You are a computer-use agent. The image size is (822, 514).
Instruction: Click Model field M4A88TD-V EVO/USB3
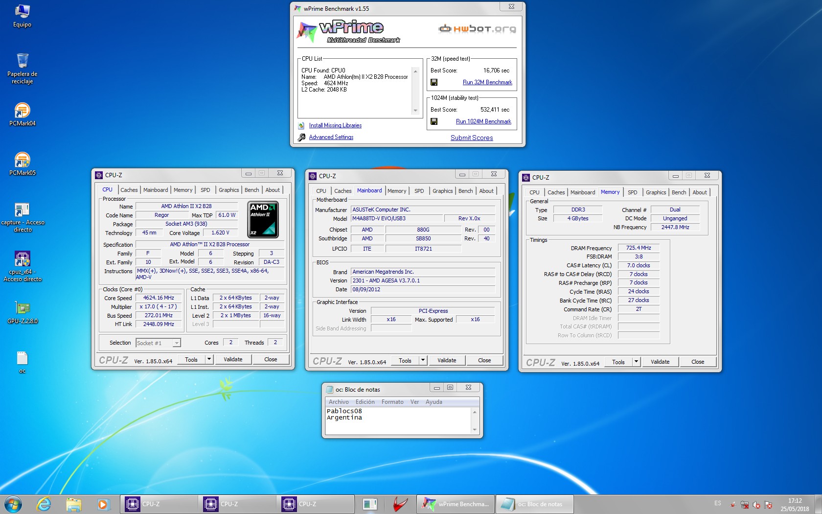[396, 218]
